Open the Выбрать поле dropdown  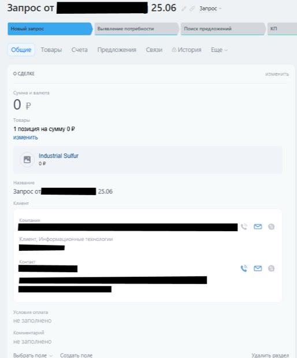click(33, 355)
